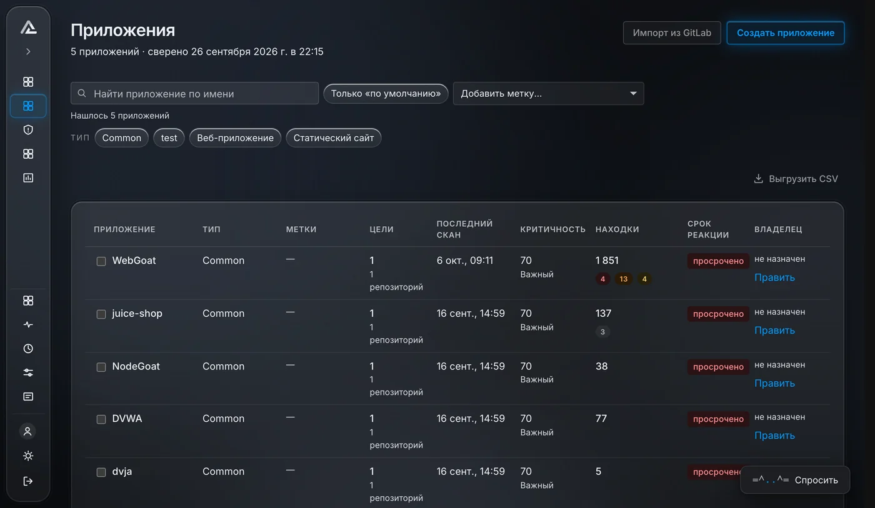Open the pulse activity sidebar icon

[28, 325]
